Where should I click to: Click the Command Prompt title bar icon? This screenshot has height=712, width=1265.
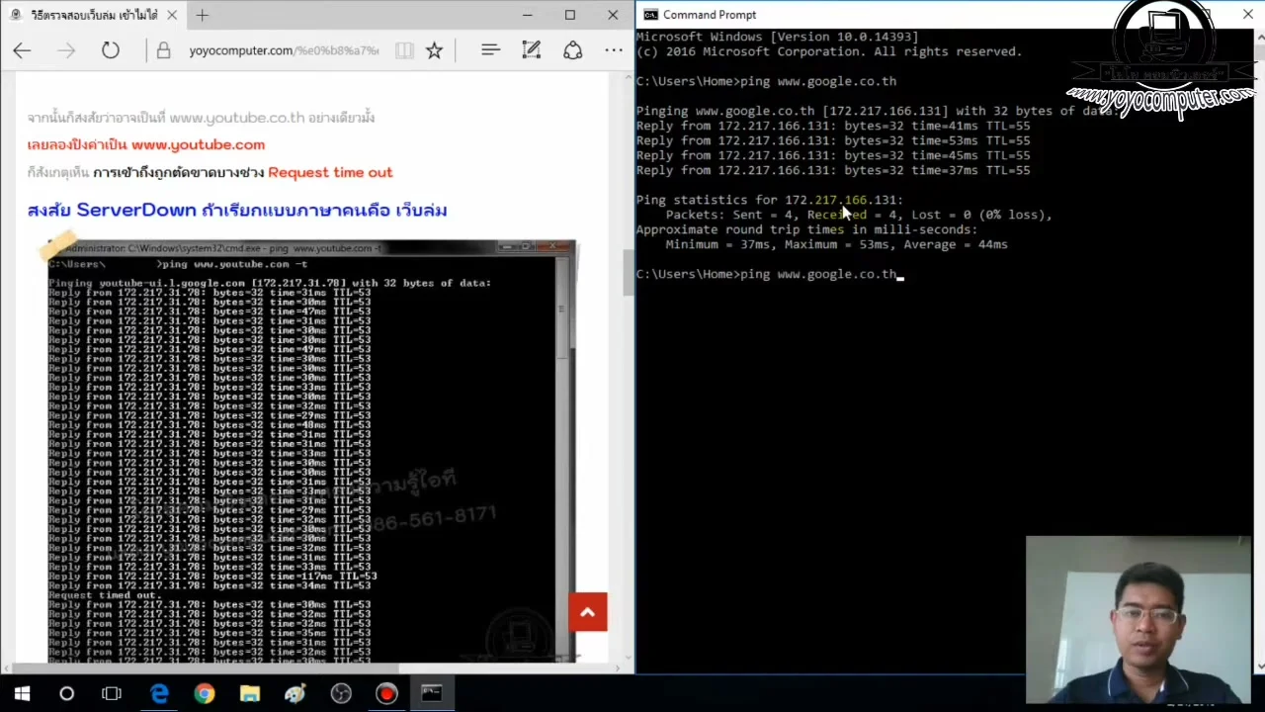[x=650, y=15]
